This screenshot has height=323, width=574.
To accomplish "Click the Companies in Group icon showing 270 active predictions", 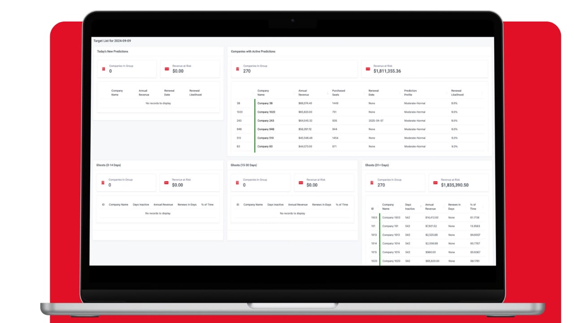I will pyautogui.click(x=238, y=68).
